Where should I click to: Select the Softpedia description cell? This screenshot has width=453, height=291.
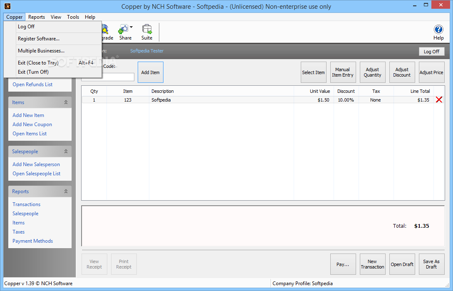[x=221, y=100]
